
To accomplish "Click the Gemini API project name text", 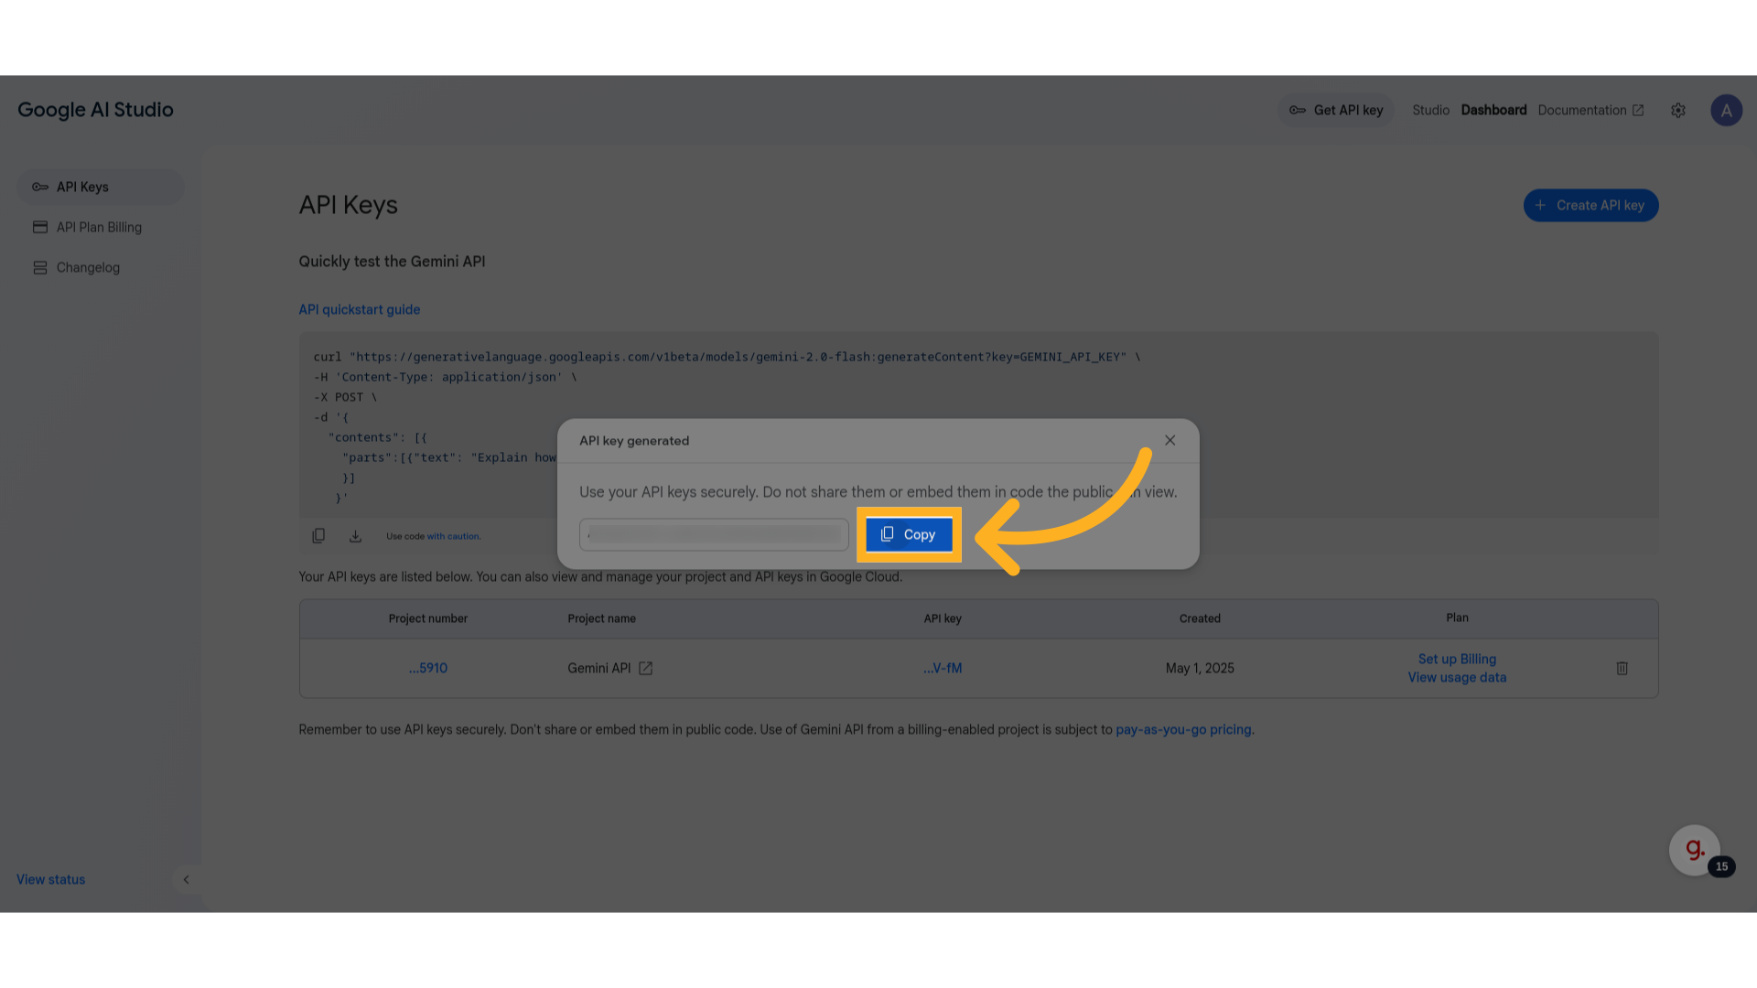I will pos(598,668).
